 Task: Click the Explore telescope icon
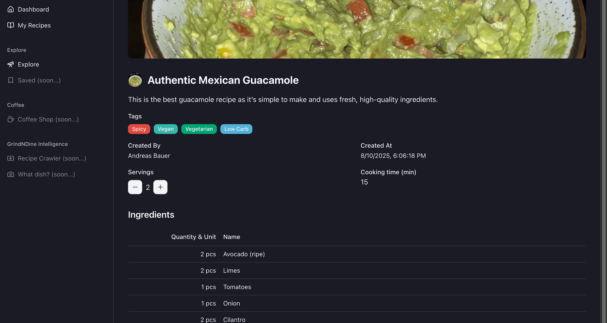(x=11, y=64)
